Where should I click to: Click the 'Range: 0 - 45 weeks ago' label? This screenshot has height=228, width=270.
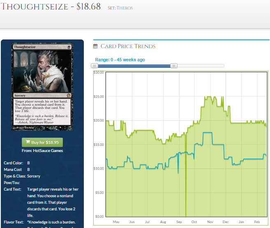pos(120,60)
